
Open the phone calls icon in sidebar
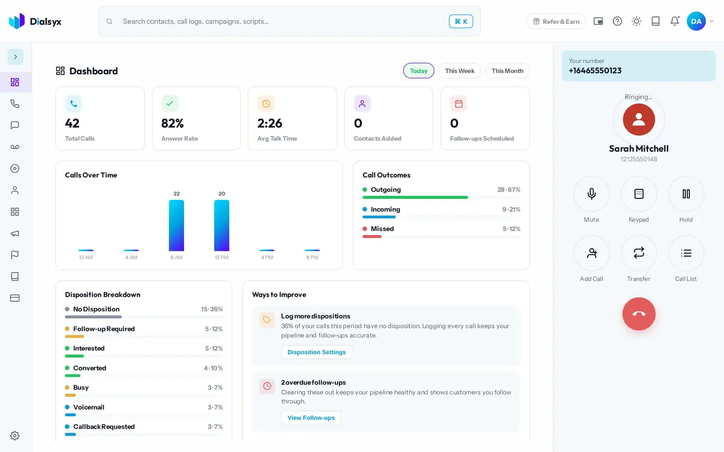[15, 103]
